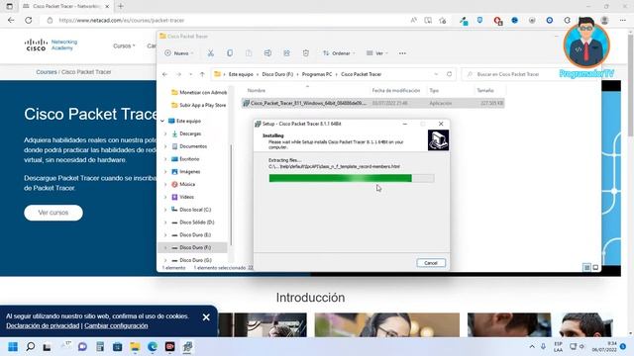The height and width of the screenshot is (356, 634).
Task: Click the Rename icon in Explorer toolbar
Action: (267, 53)
